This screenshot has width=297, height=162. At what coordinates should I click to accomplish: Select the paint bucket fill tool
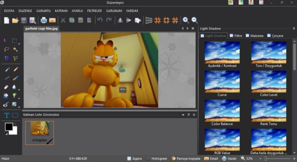[x=6, y=96]
